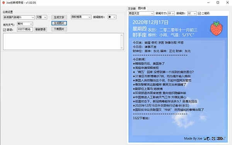Toggle the 二维码 checkbox
Viewport: 232px width, 145px height.
tap(200, 13)
